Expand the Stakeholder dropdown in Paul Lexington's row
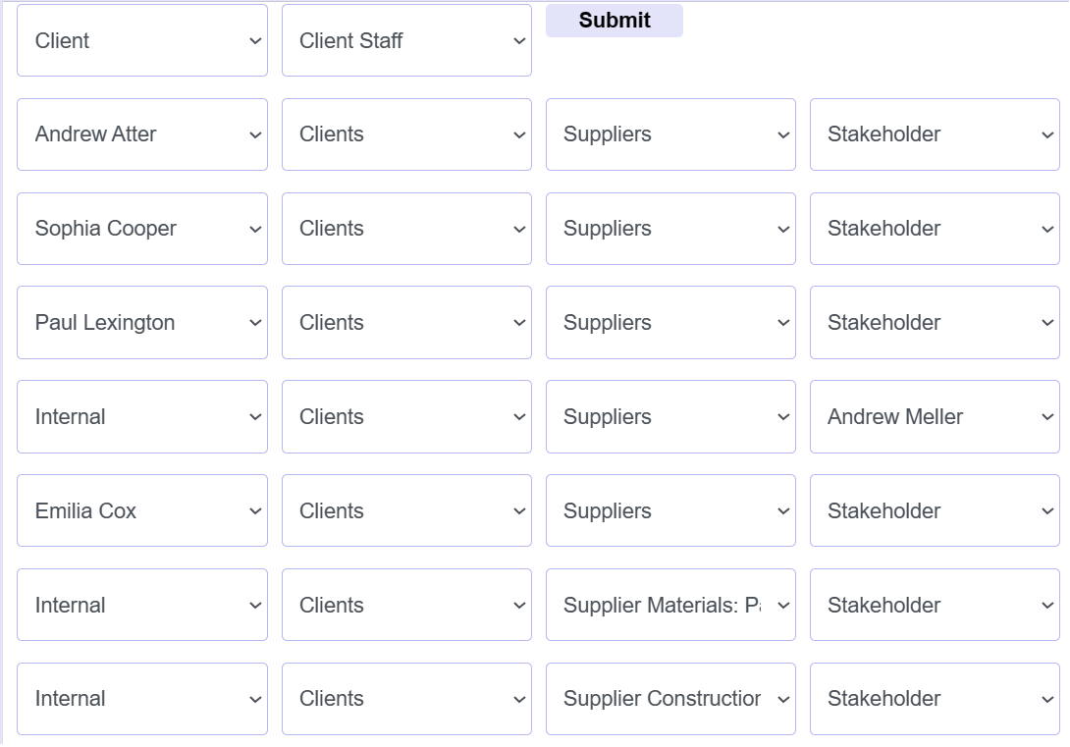 (x=934, y=322)
